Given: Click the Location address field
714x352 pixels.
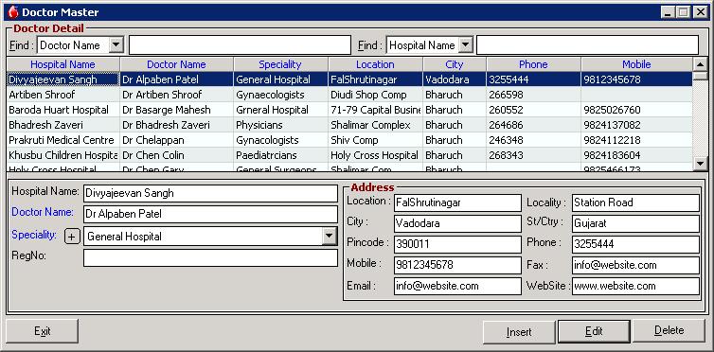Looking at the screenshot, I should point(457,202).
